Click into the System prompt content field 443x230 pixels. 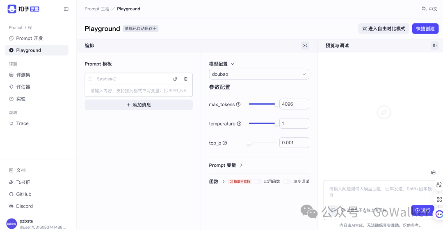click(x=139, y=91)
